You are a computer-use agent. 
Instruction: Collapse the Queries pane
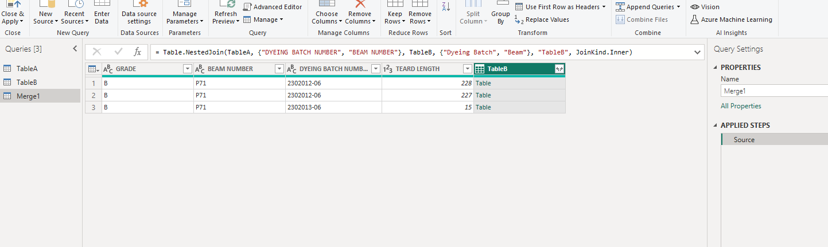coord(75,49)
